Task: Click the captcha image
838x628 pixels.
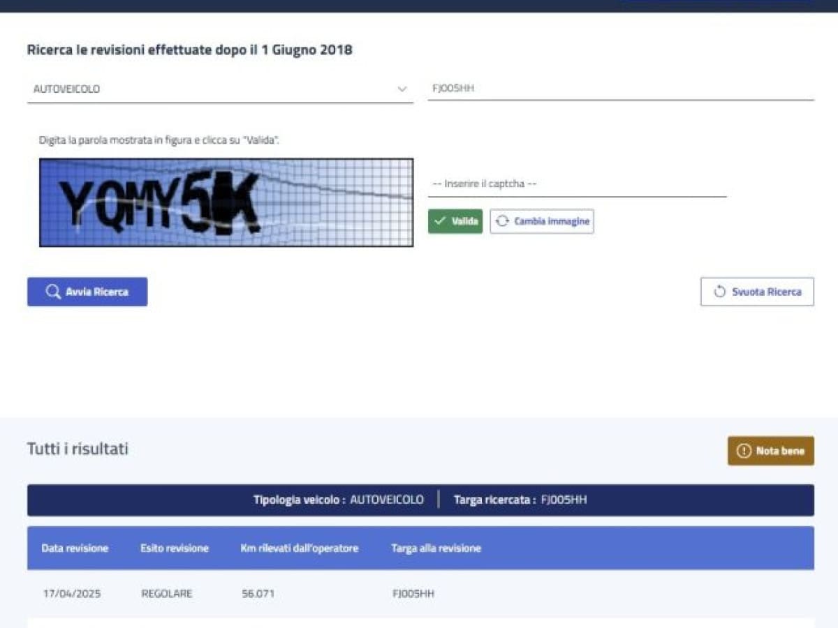Action: click(226, 202)
